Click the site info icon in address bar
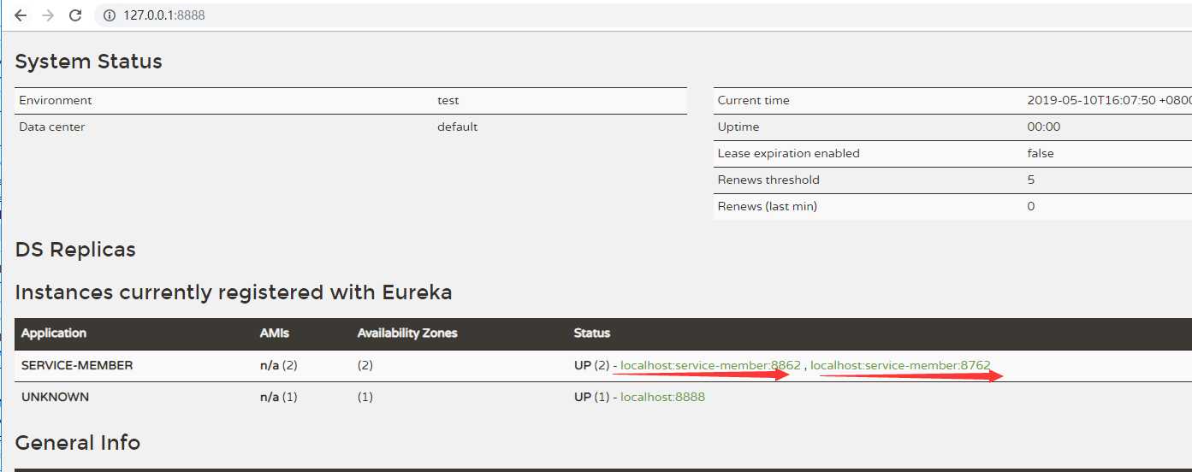Screen dimensions: 1192x472 point(109,15)
